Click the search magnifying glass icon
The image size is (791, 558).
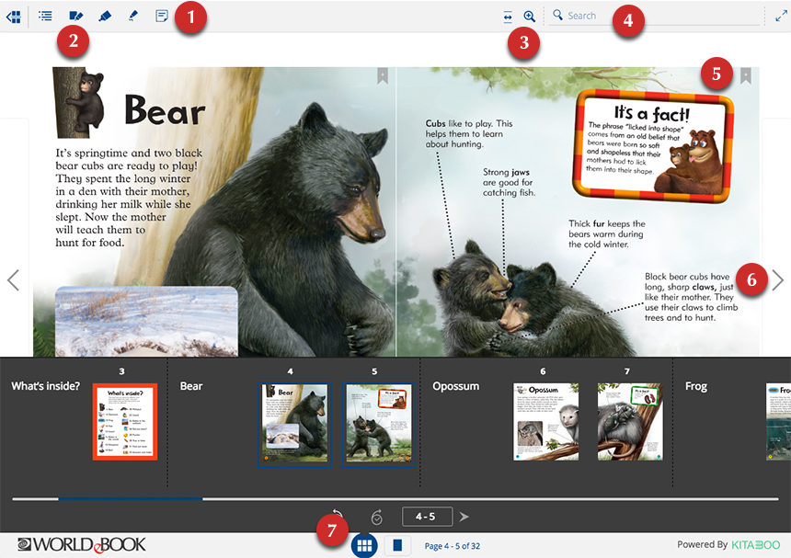tap(557, 15)
